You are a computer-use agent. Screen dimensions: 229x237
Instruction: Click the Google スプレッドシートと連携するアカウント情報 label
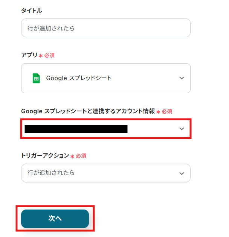(x=88, y=111)
